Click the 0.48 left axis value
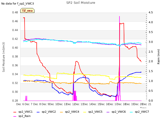The image size is (162, 121). [x=15, y=12]
